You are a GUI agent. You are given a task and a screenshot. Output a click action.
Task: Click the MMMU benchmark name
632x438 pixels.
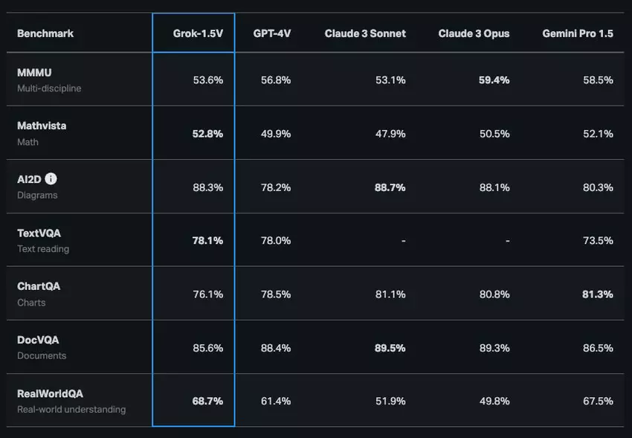pos(34,73)
